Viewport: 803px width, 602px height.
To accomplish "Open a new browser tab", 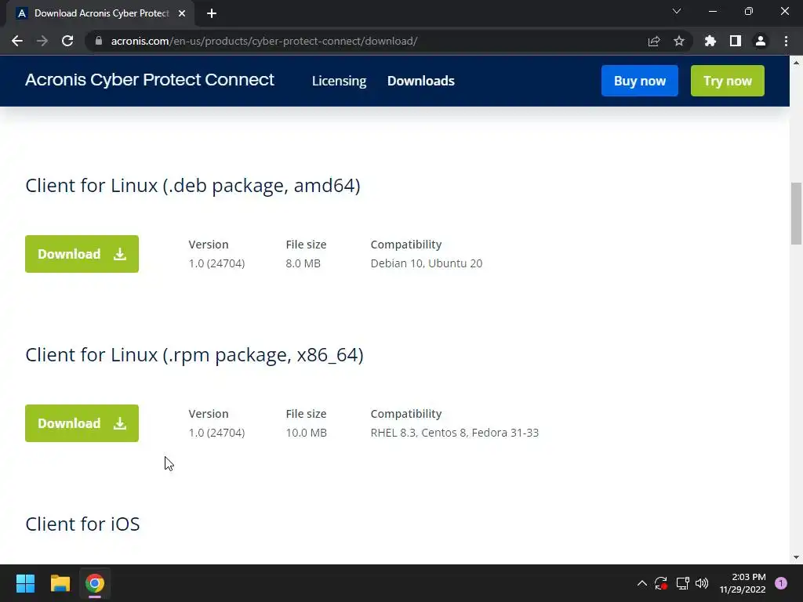I will coord(212,13).
